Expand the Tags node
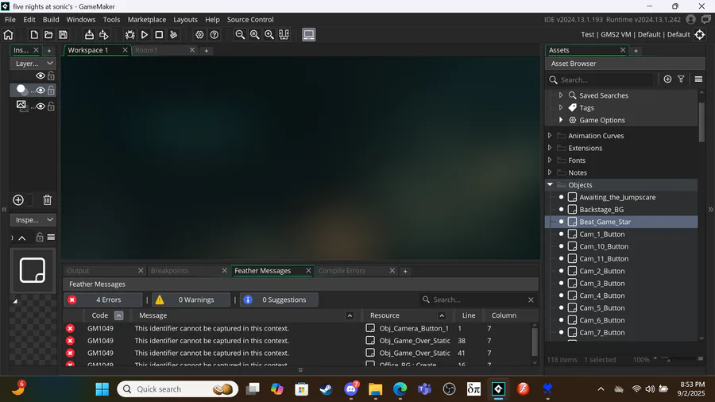The width and height of the screenshot is (715, 402). [x=561, y=107]
